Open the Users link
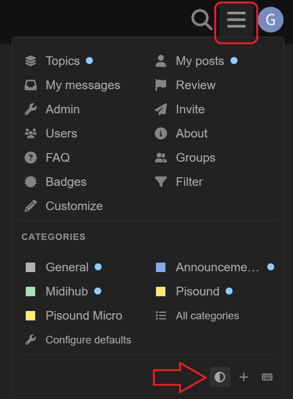Screen dimensions: 293x399 pos(61,133)
